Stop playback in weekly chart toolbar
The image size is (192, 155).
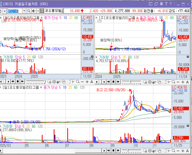[x=113, y=82]
